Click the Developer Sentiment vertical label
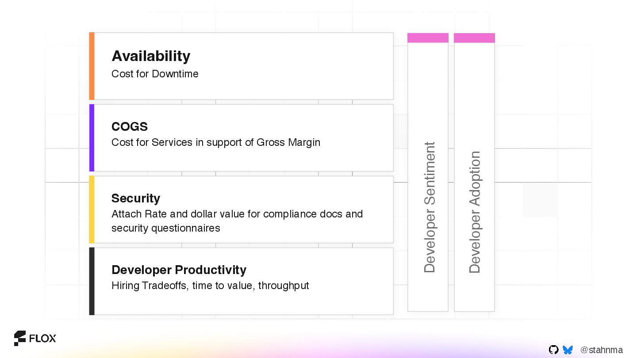 click(x=429, y=207)
